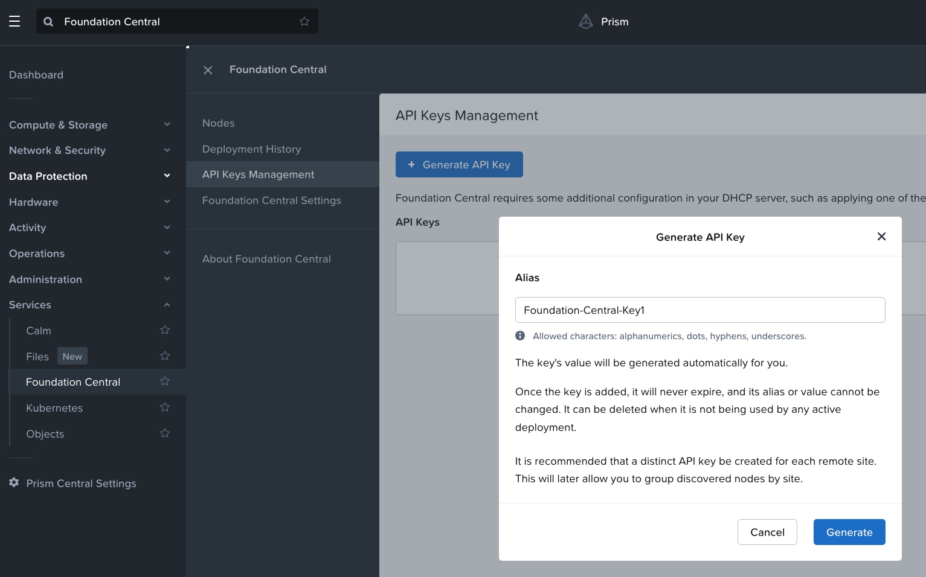Go to Deployment History
Screen dimensions: 926x577
click(x=251, y=149)
